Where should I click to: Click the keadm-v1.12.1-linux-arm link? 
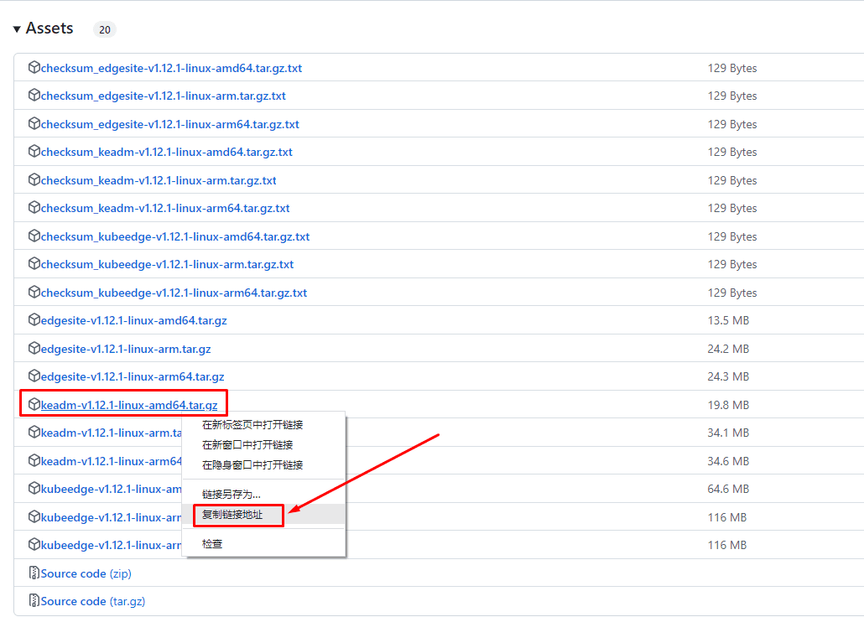(112, 433)
